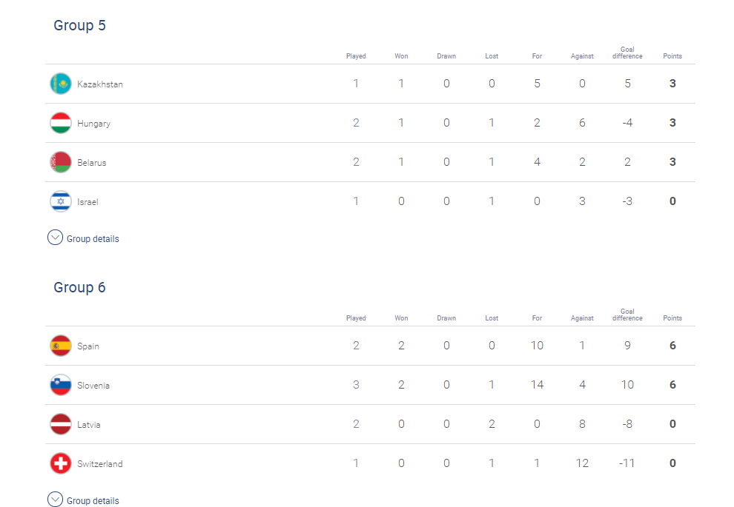Expand Group 6 details chevron
Viewport: 734px width, 507px height.
click(56, 500)
